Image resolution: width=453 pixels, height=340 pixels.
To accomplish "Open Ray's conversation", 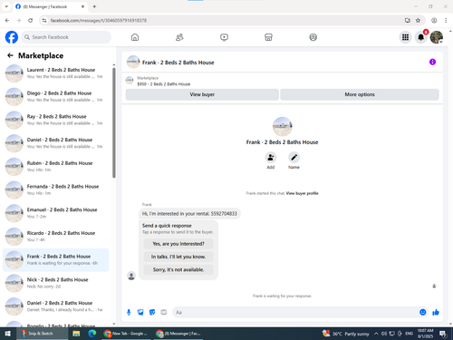I will coord(56,120).
